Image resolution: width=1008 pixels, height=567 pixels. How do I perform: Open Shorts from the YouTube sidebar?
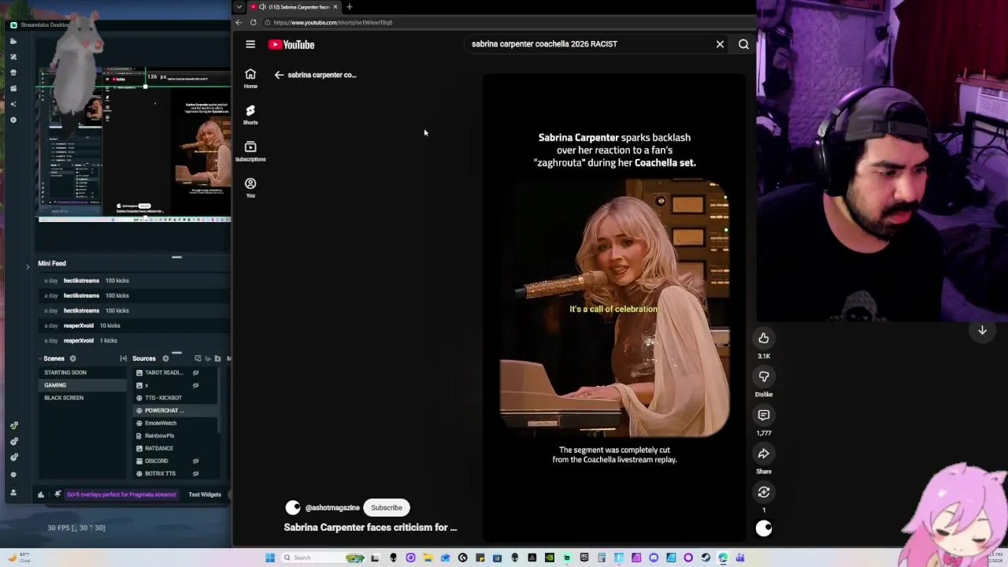point(250,114)
